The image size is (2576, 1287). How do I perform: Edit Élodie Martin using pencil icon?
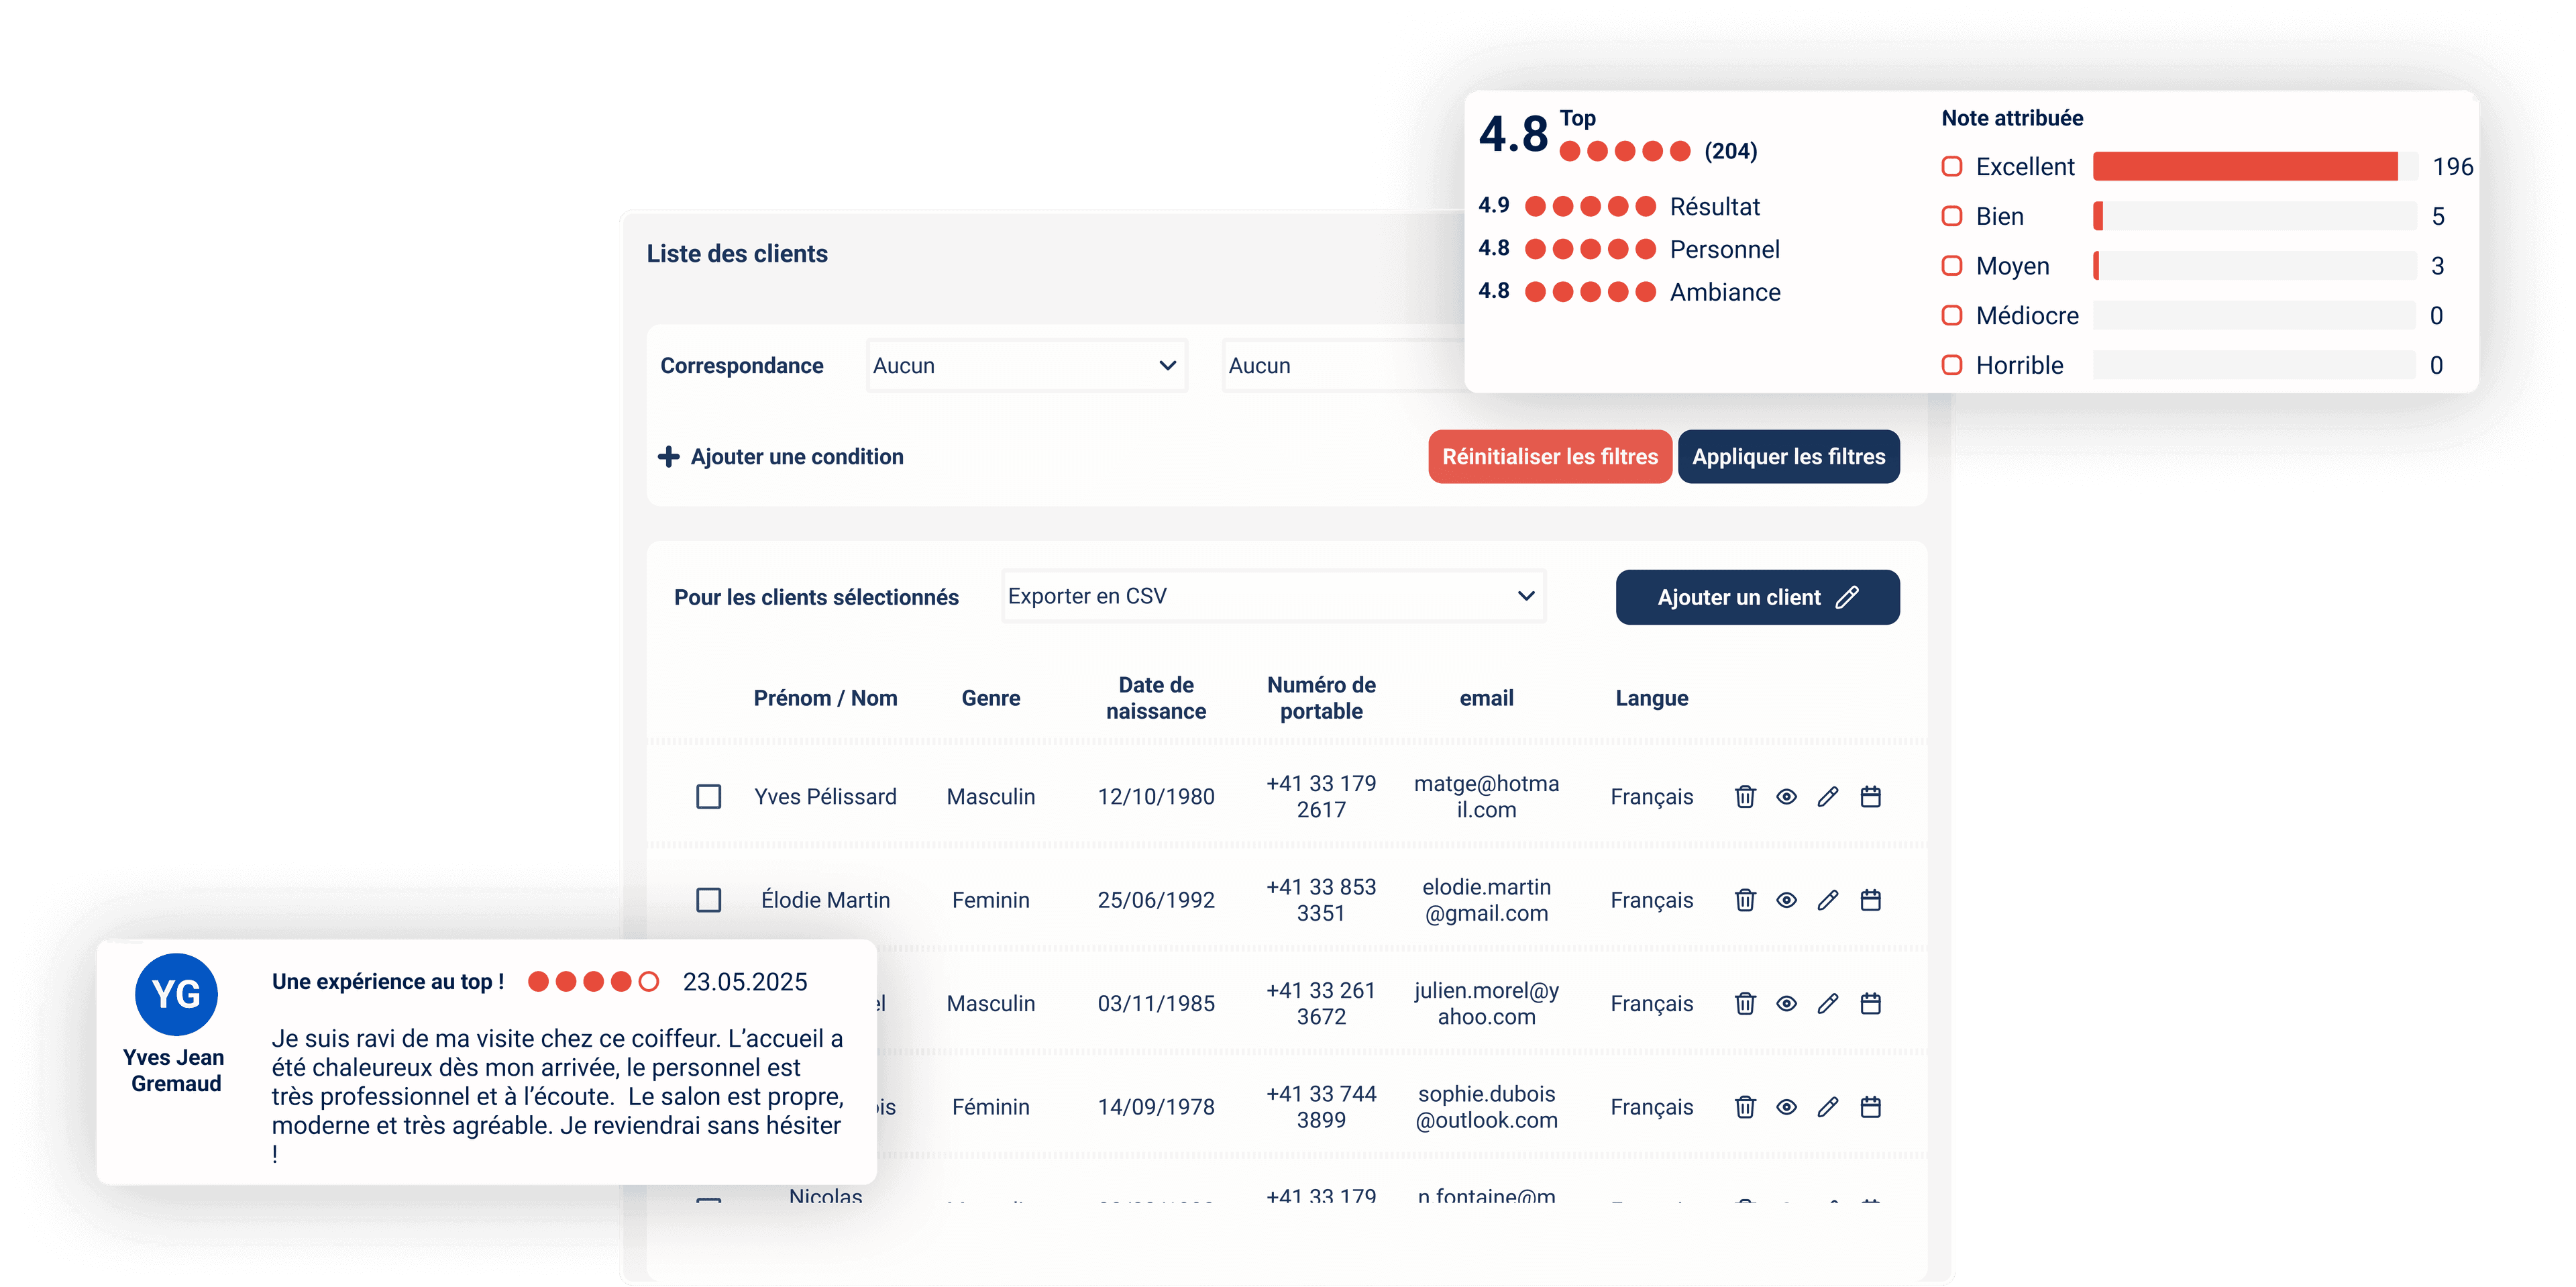tap(1828, 900)
